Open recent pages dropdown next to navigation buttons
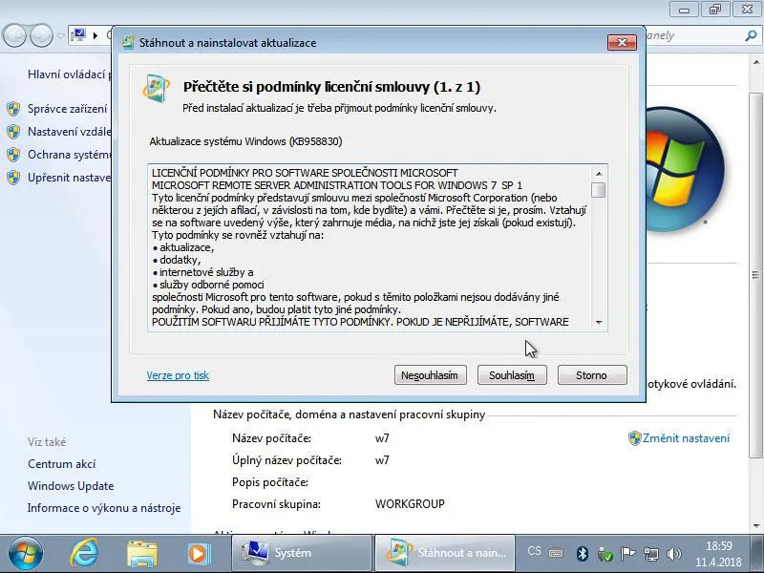 coord(60,36)
